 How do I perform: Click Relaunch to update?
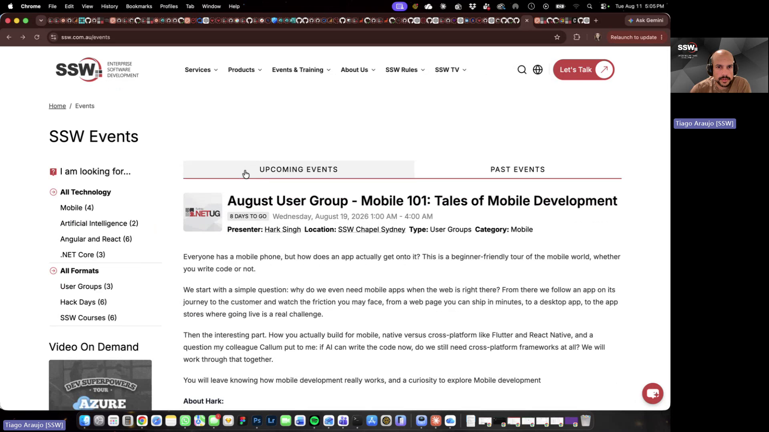click(x=633, y=37)
